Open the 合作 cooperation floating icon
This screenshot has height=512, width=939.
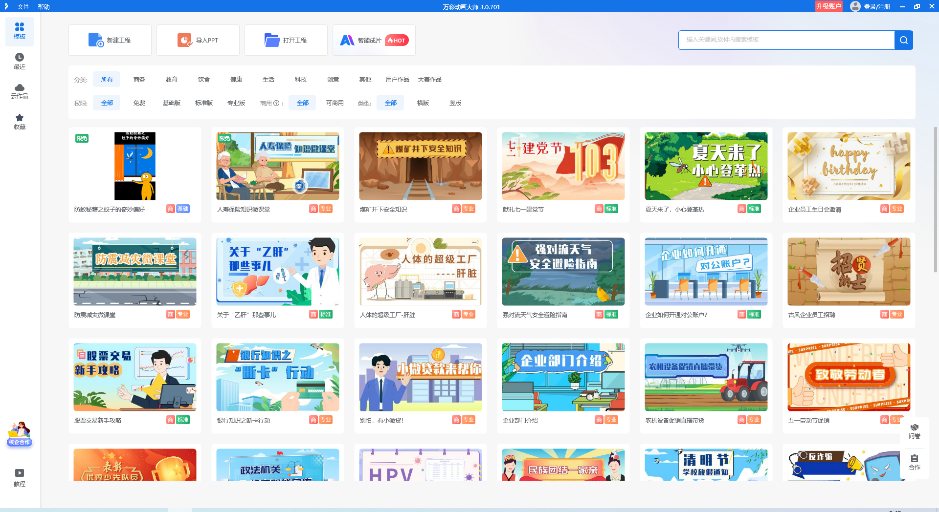coord(915,462)
